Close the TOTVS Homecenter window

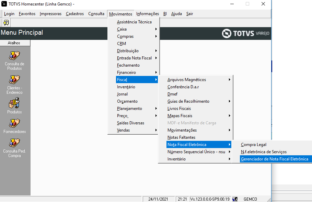[263, 4]
